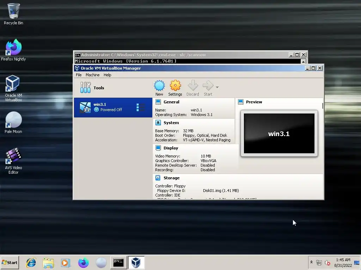Select the Firefox Nightly desktop shortcut

coord(13,50)
